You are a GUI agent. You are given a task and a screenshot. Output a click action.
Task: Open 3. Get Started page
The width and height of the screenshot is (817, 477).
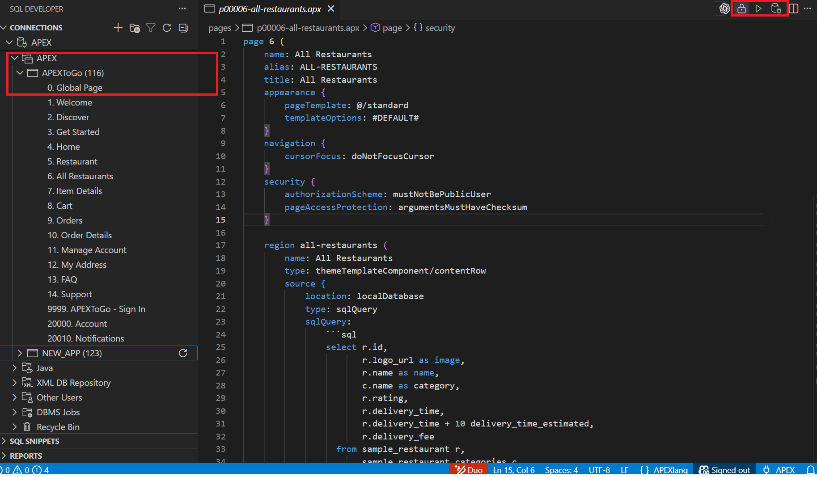click(73, 132)
